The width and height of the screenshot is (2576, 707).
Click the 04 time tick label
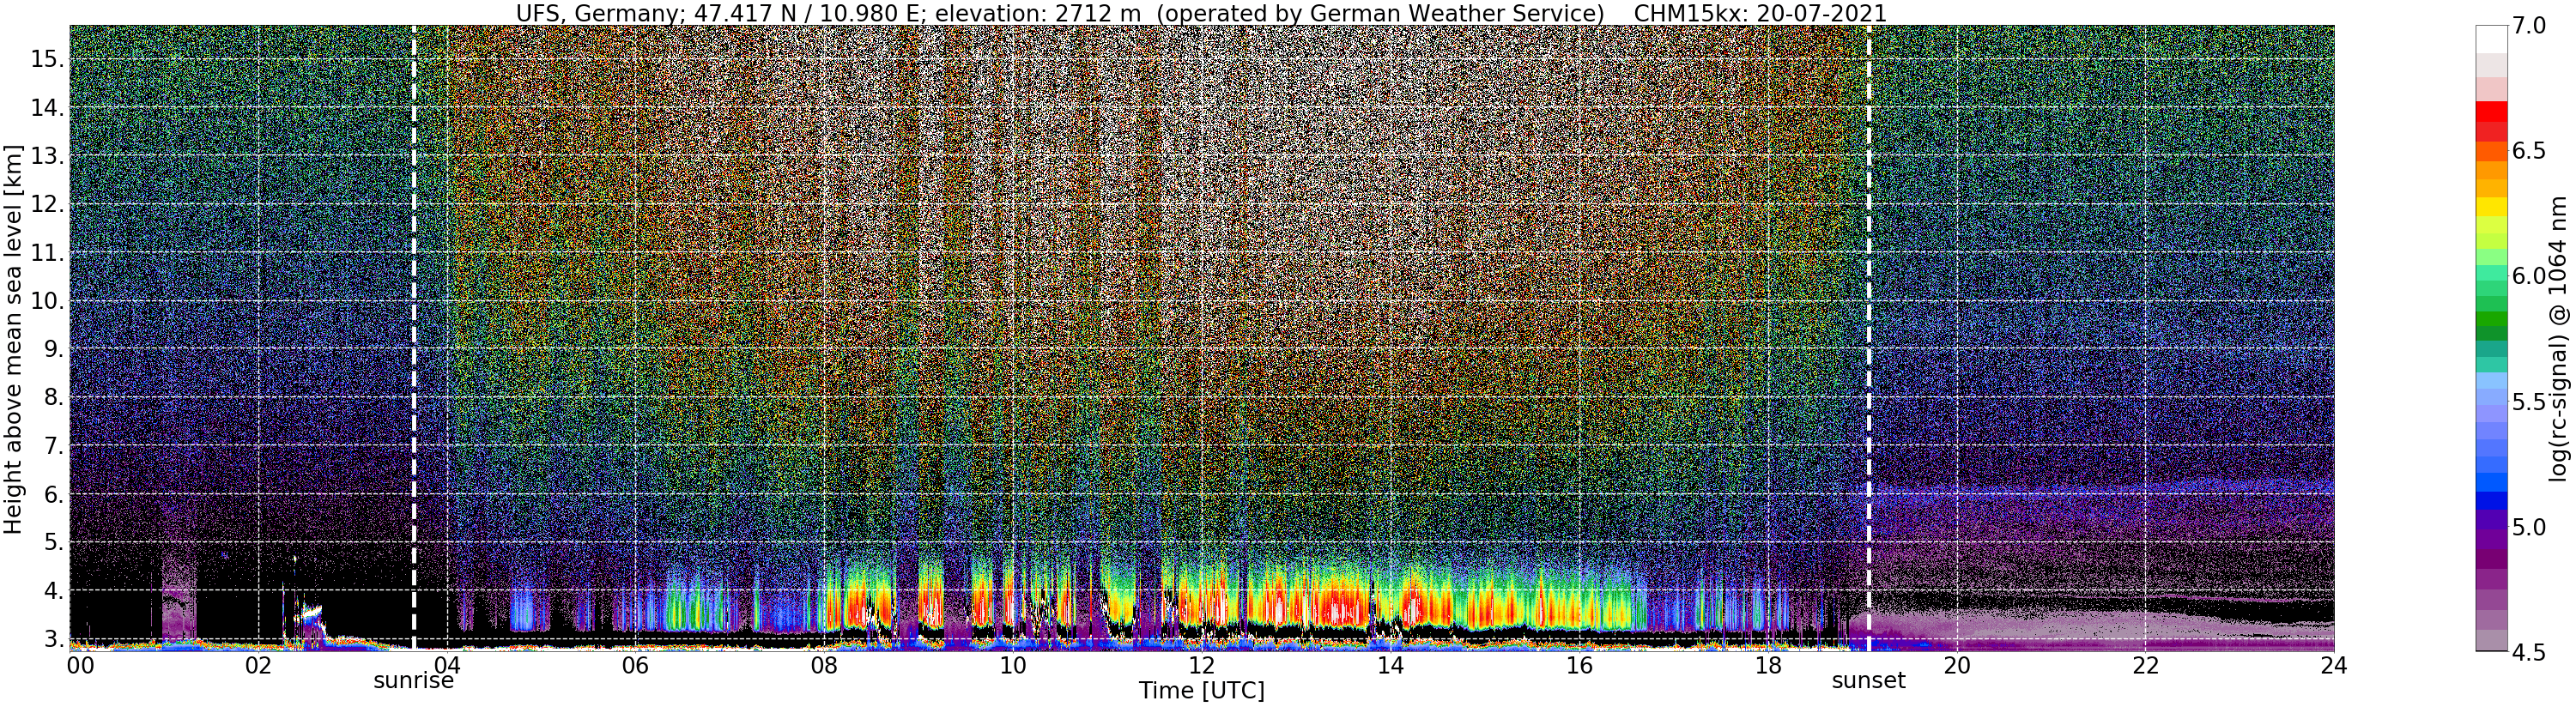point(447,666)
